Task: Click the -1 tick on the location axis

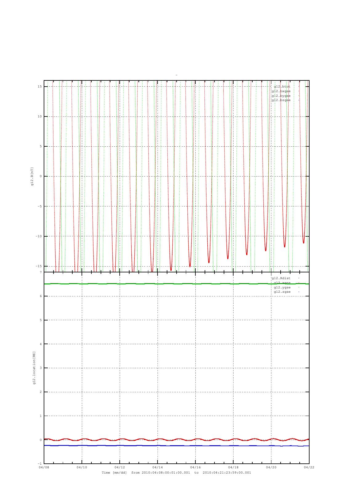Action: pyautogui.click(x=40, y=464)
